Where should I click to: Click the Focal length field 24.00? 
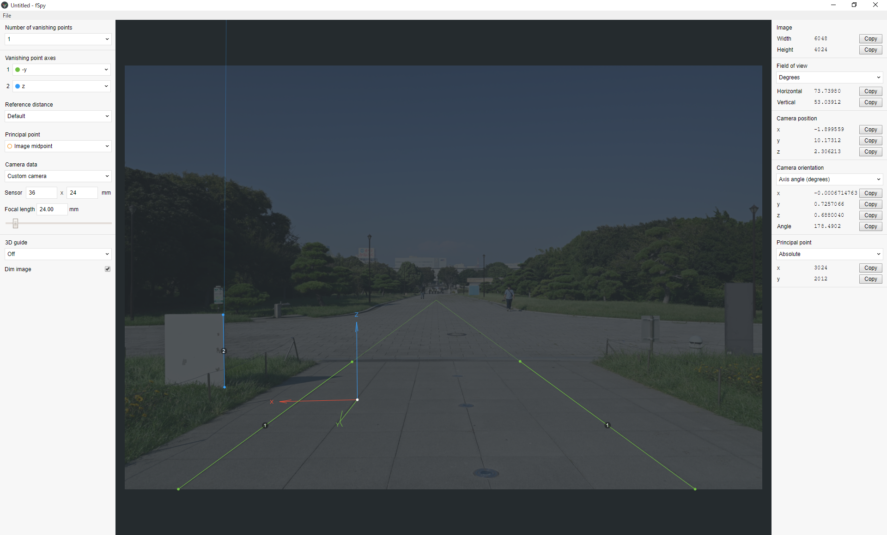(52, 209)
